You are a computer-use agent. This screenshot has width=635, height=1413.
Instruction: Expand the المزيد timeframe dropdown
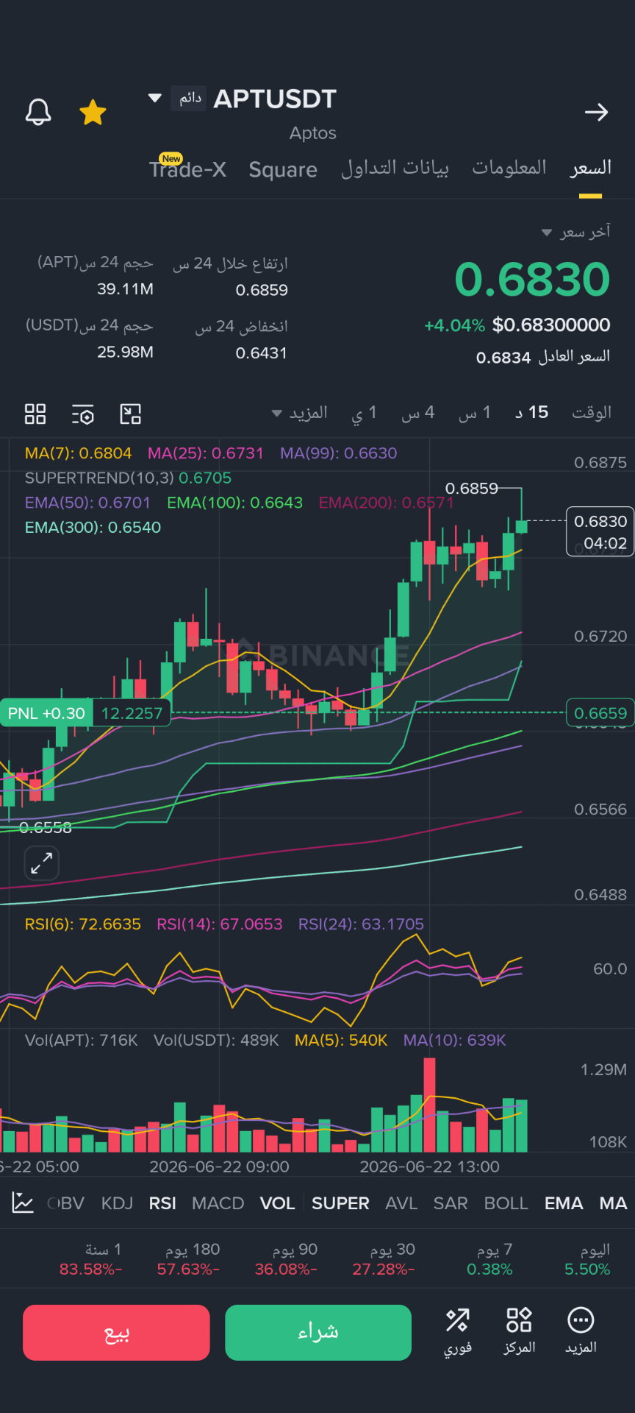[300, 413]
